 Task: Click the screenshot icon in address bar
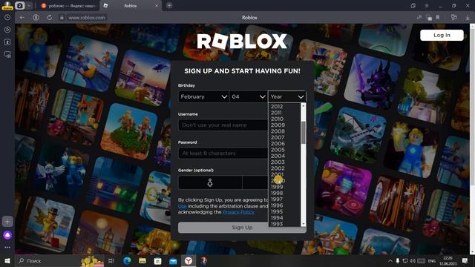pyautogui.click(x=429, y=18)
